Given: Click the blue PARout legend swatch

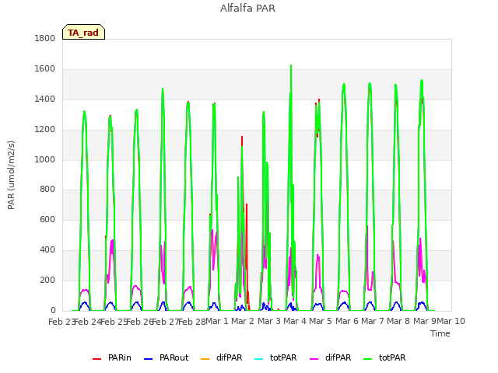Looking at the screenshot, I should 149,359.
